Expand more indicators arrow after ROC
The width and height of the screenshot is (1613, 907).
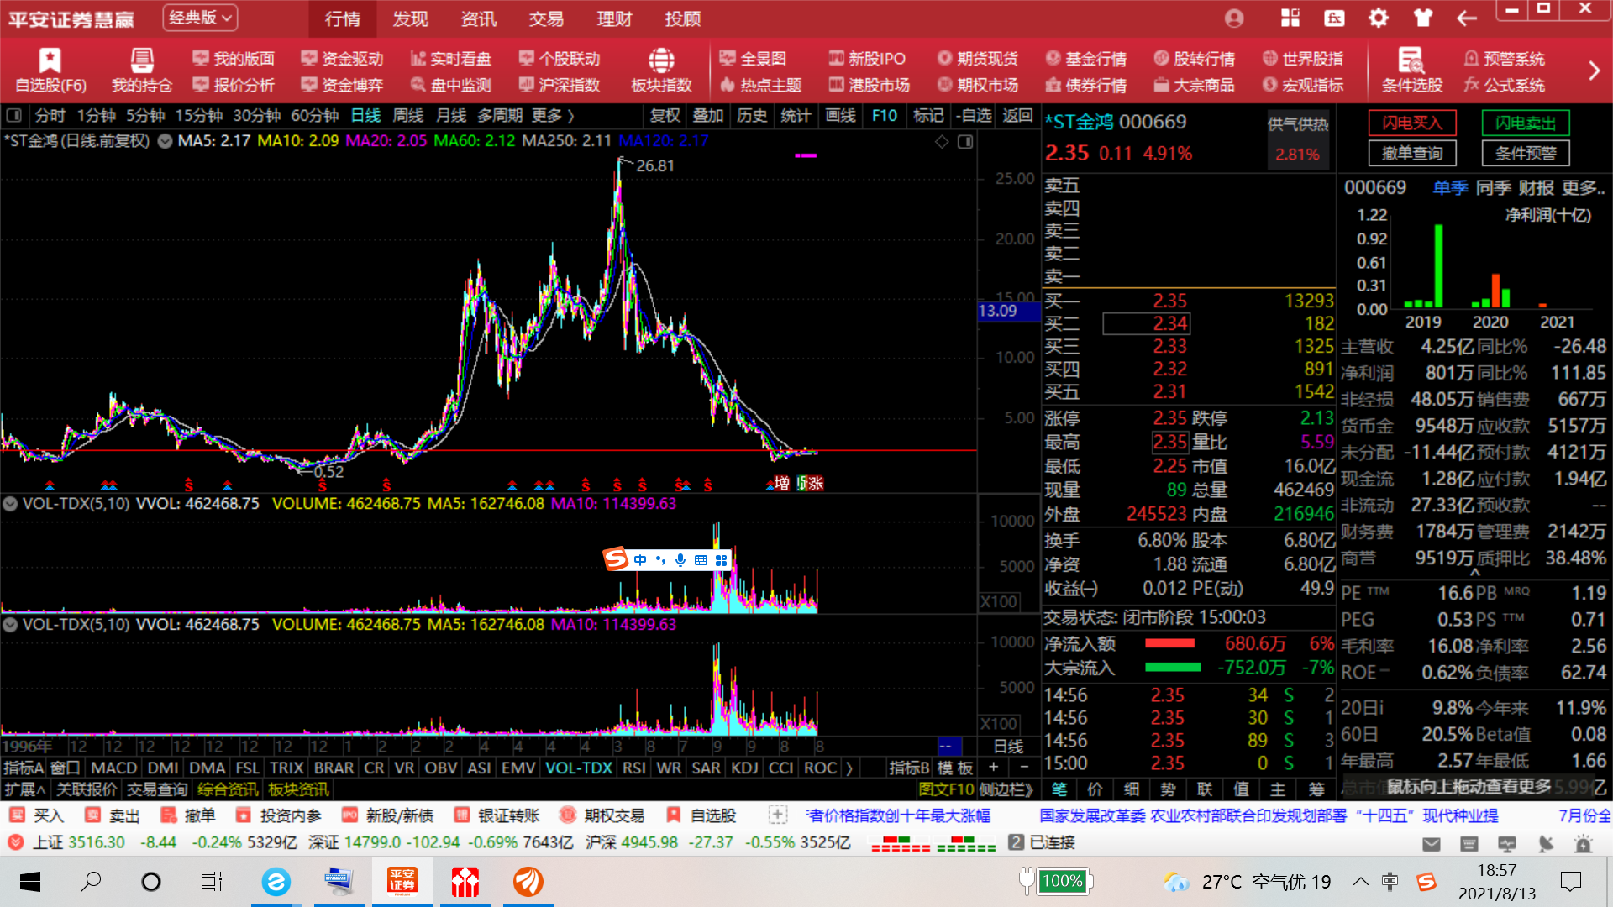pos(849,768)
